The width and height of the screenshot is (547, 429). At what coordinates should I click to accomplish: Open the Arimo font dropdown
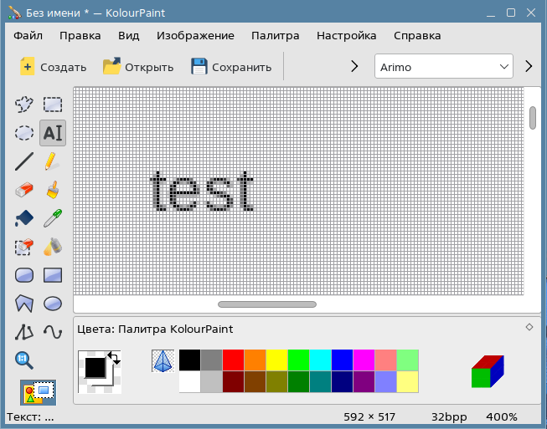pyautogui.click(x=443, y=67)
